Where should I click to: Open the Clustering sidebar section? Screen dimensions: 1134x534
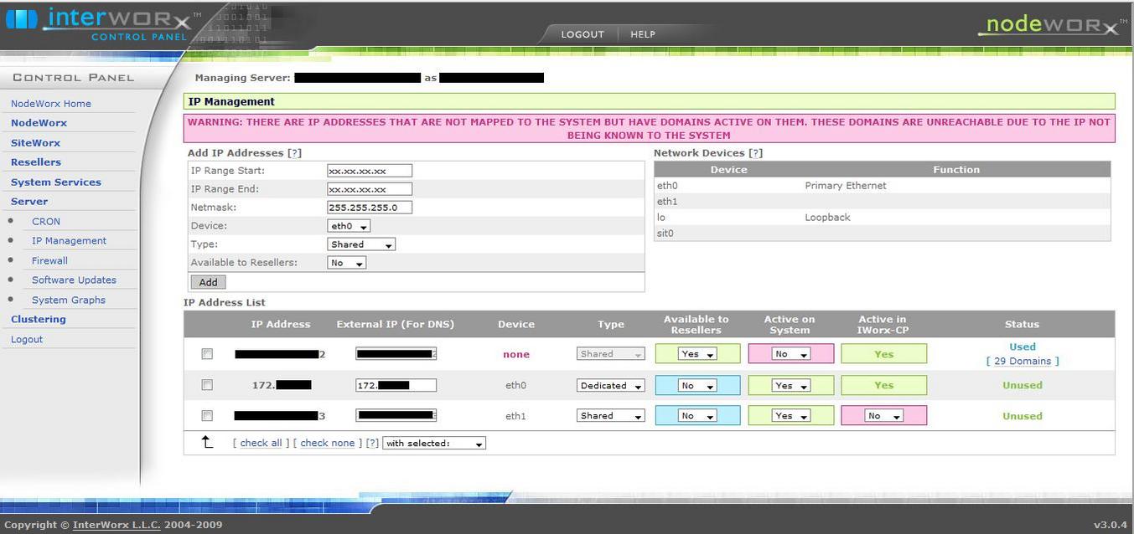click(39, 320)
